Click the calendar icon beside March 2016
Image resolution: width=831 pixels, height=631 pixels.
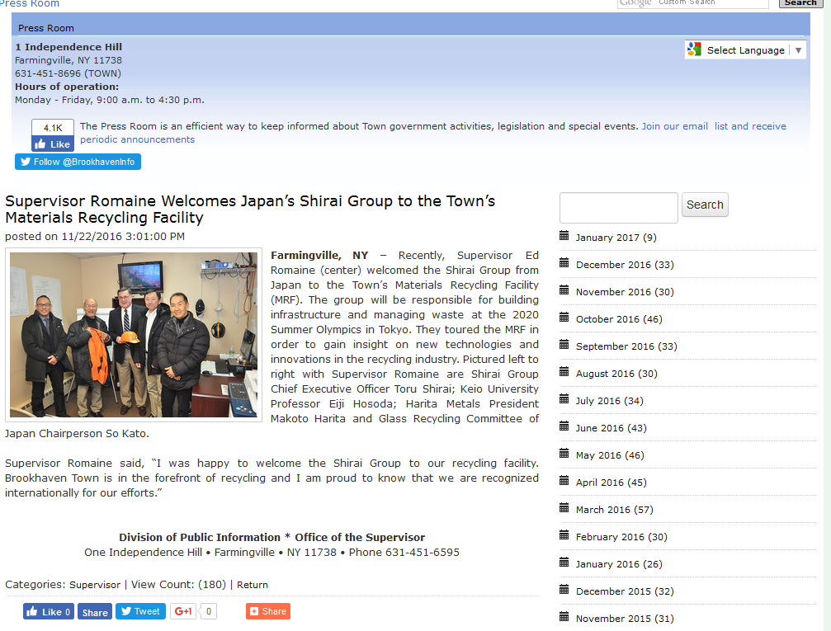(564, 508)
